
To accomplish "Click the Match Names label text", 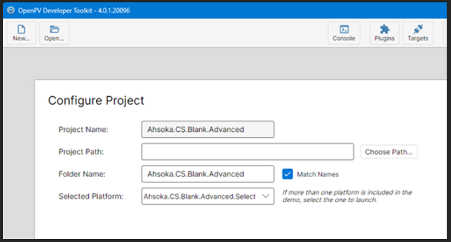I will (x=317, y=174).
